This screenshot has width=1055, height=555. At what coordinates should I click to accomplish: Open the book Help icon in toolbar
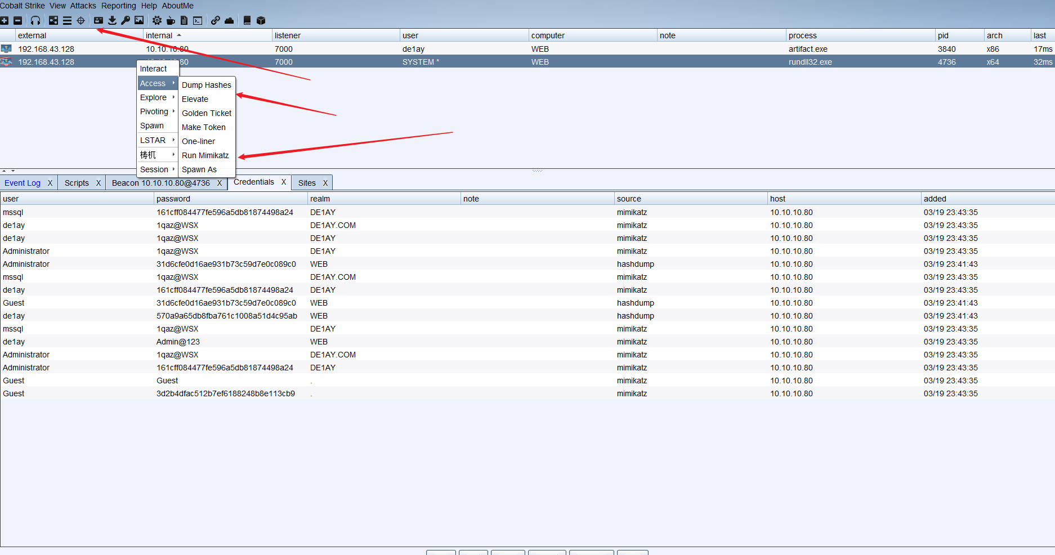pyautogui.click(x=247, y=21)
